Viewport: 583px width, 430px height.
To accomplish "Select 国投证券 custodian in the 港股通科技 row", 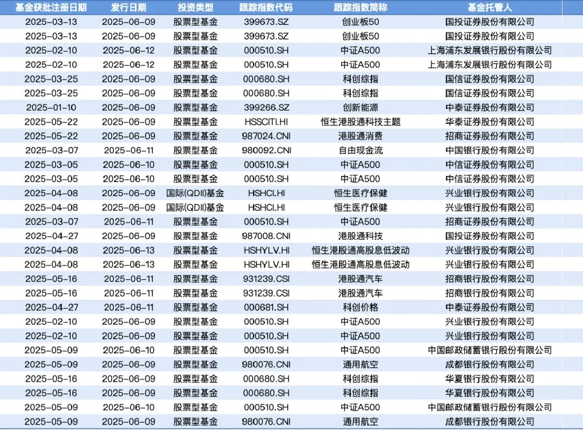I will [490, 236].
